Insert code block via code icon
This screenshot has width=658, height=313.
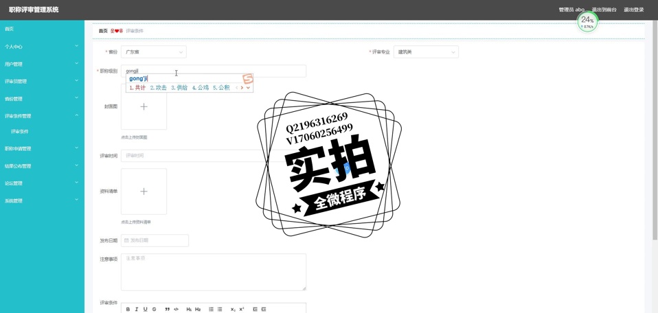pos(177,309)
